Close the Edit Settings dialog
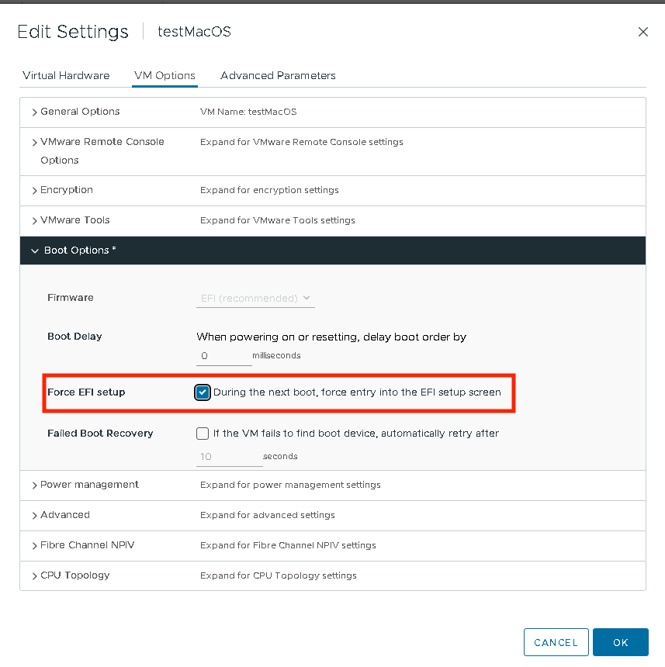665x667 pixels. coord(643,32)
